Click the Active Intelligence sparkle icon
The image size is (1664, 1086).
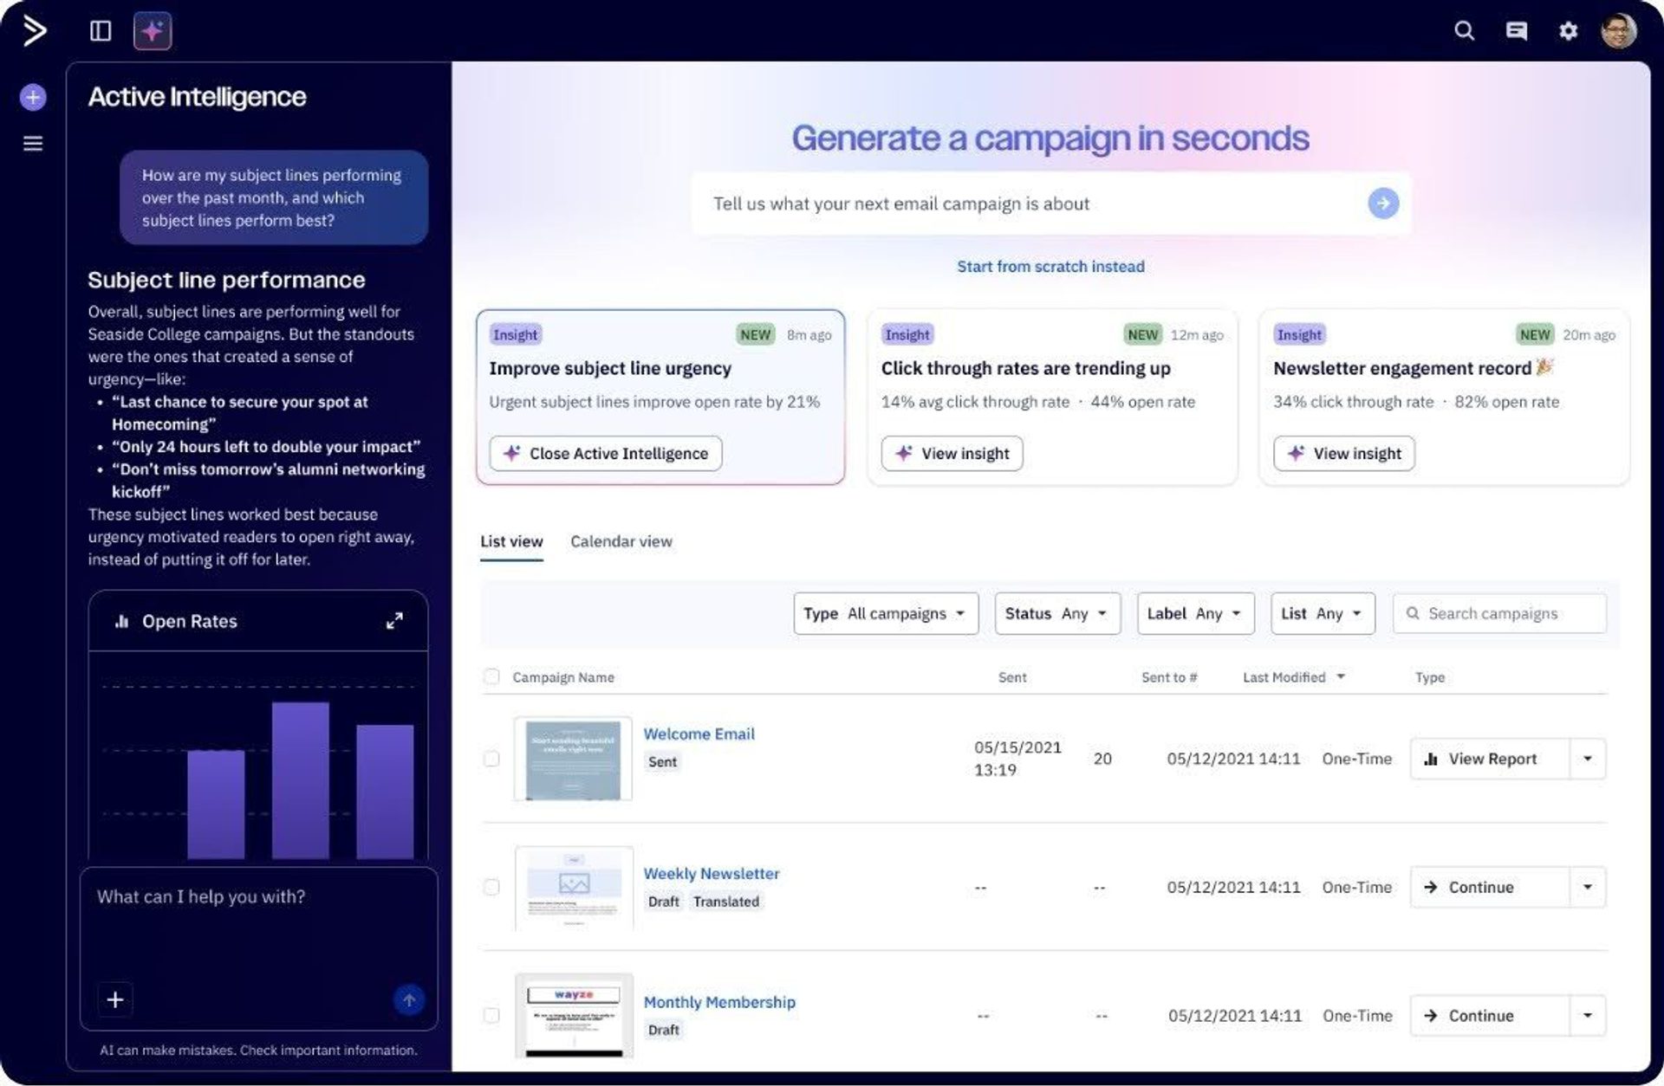tap(153, 31)
